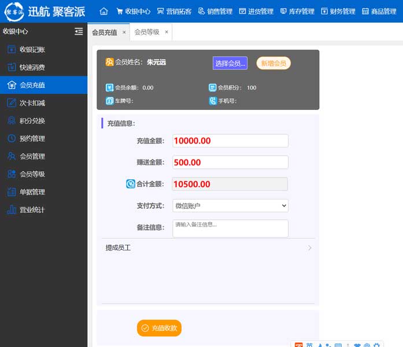
Task: Click the 赠送金额 input field
Action: coord(230,163)
